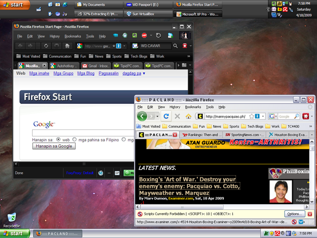Select 'mga pahina sa Filipino' radio button
This screenshot has height=238, width=317.
click(74, 139)
